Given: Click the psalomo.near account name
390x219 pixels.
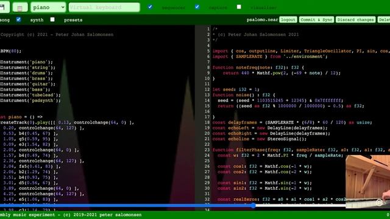Looking at the screenshot, I should 262,20.
